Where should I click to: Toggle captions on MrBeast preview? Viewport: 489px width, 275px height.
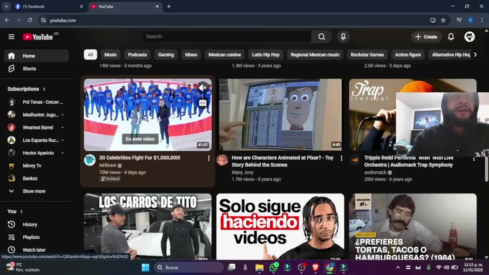tap(202, 103)
